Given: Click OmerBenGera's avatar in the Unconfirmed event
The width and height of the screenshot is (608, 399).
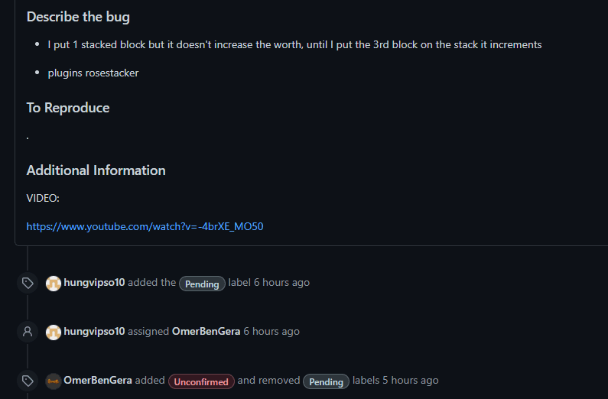Looking at the screenshot, I should [x=54, y=381].
